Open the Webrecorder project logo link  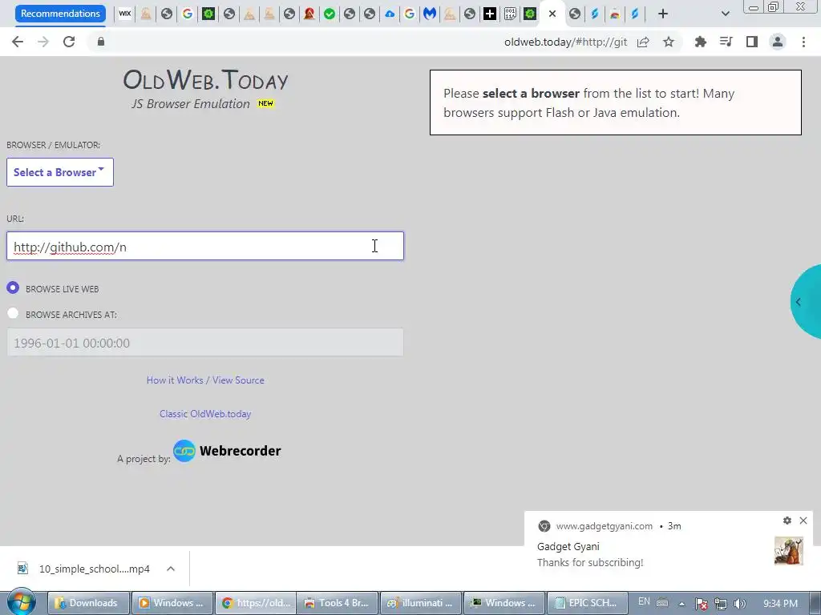pyautogui.click(x=227, y=451)
